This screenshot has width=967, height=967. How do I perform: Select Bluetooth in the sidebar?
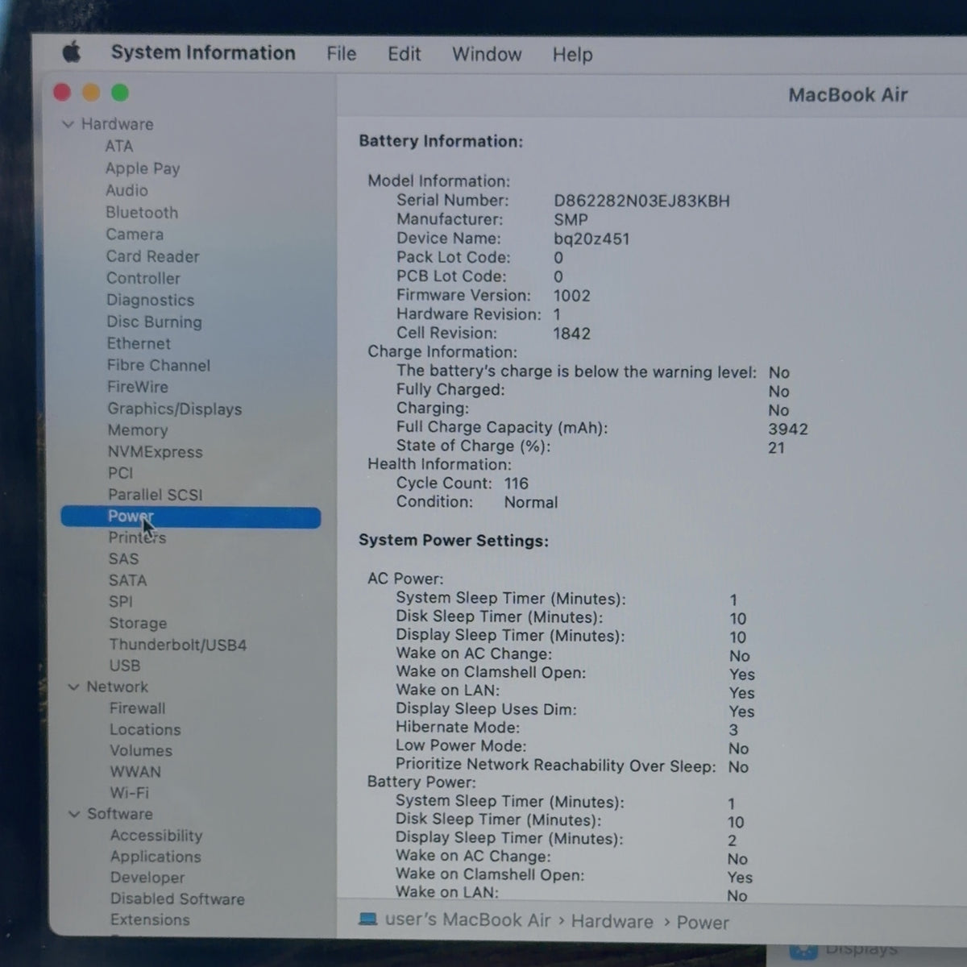[x=142, y=213]
